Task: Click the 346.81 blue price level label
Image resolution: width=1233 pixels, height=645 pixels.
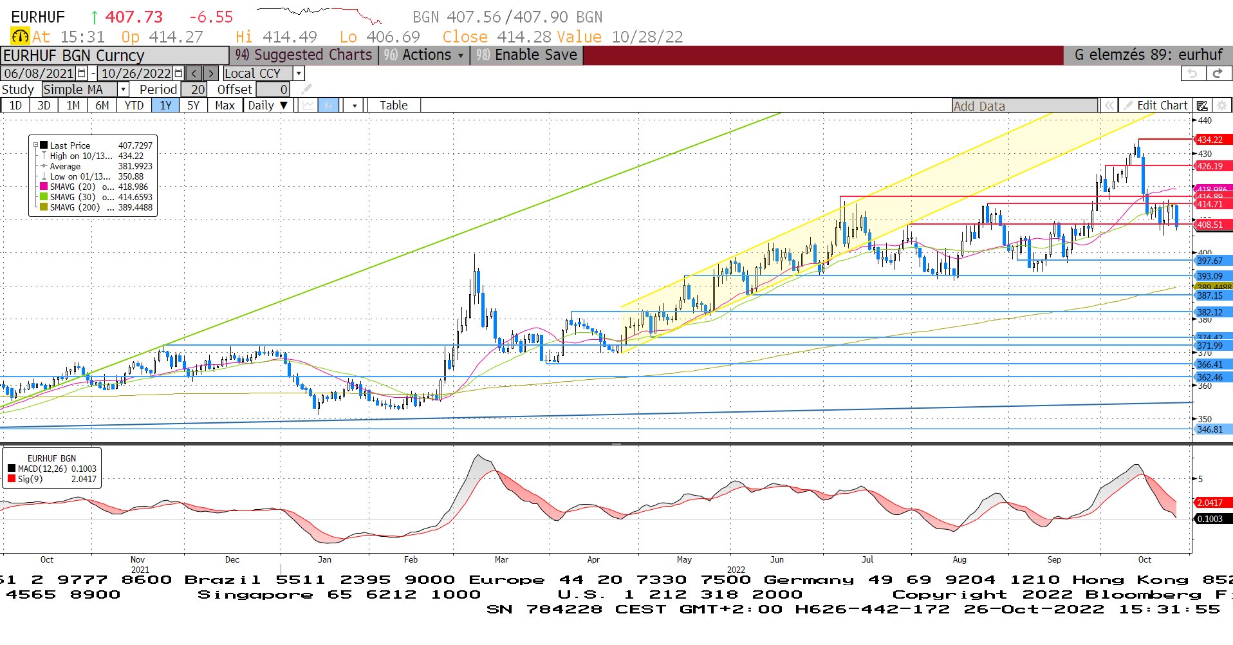Action: (x=1213, y=429)
